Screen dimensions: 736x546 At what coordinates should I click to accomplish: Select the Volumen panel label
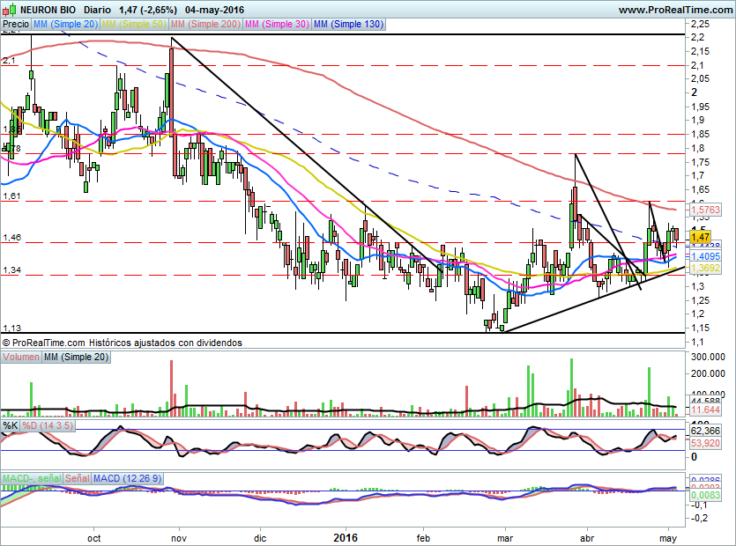pyautogui.click(x=20, y=357)
